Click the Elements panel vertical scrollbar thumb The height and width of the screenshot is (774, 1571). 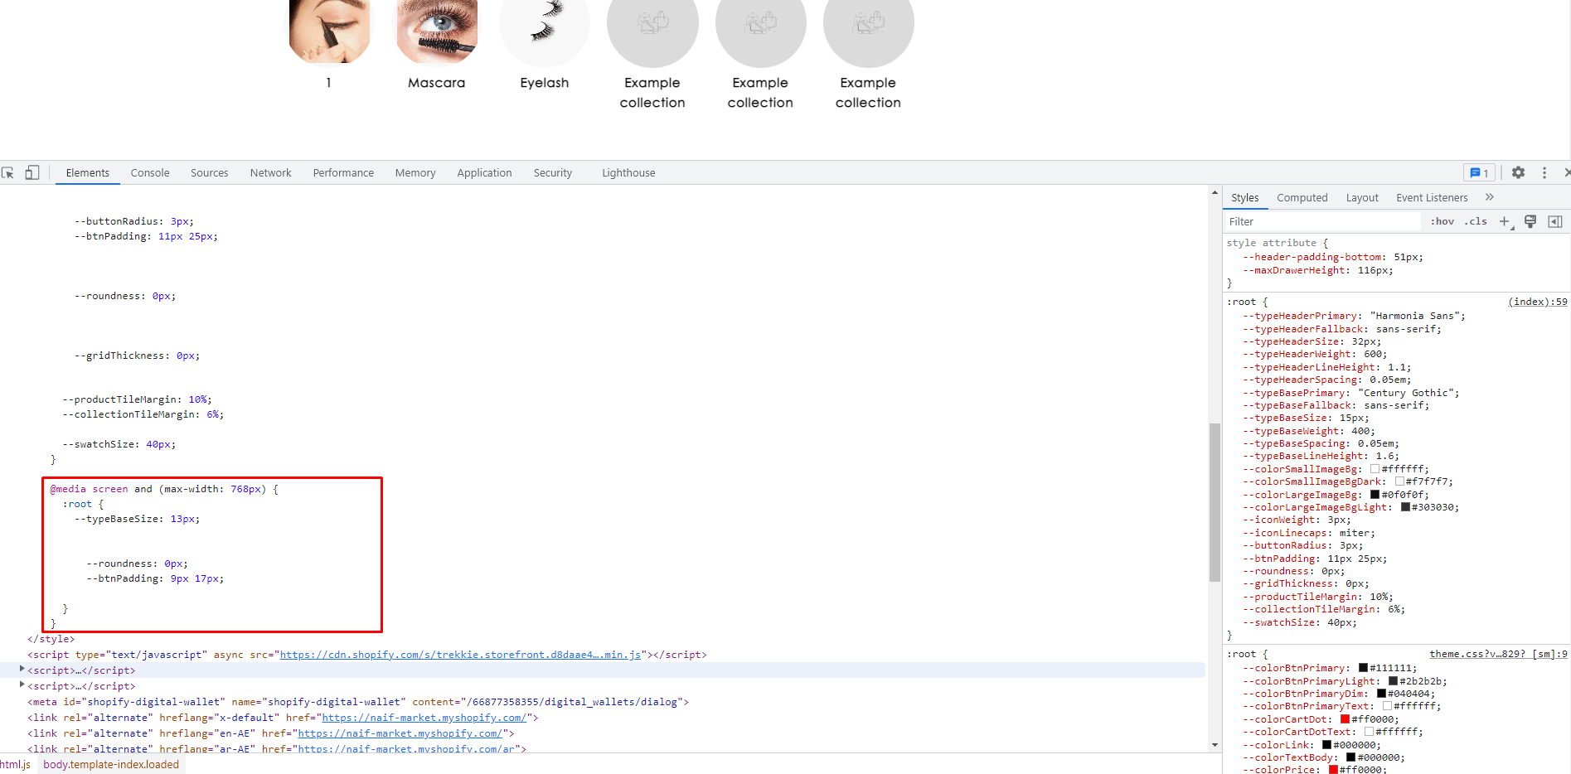pos(1215,502)
